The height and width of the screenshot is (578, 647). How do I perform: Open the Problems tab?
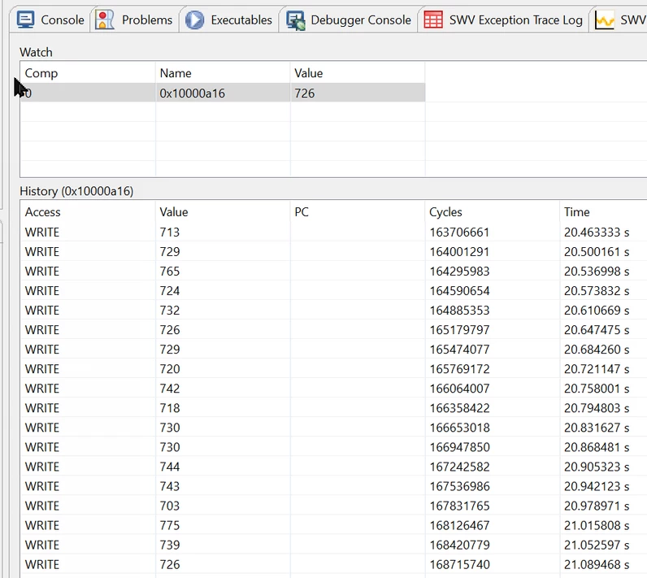147,20
